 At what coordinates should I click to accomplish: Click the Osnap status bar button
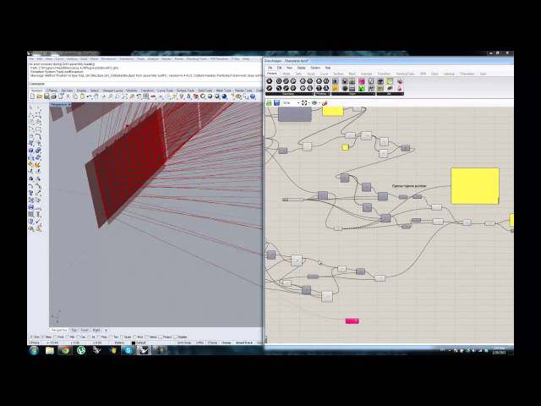click(227, 343)
